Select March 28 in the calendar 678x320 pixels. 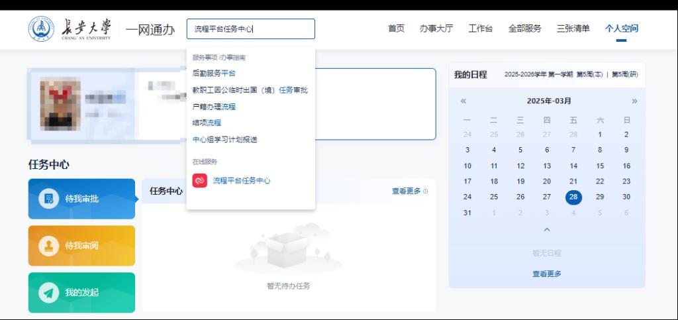573,197
